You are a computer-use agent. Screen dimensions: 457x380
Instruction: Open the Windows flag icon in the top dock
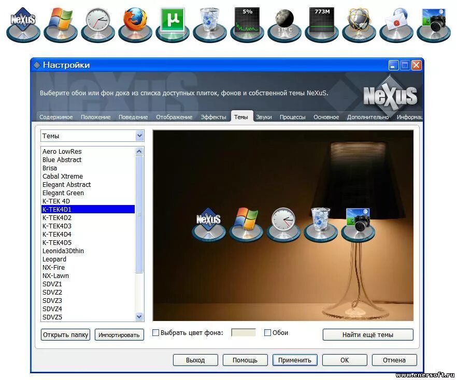pyautogui.click(x=60, y=24)
